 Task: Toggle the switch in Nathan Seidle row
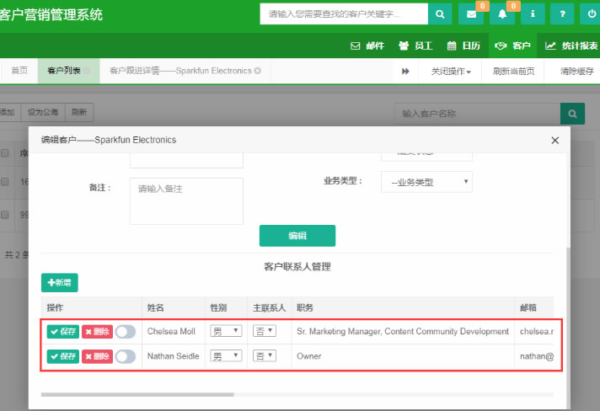(126, 357)
